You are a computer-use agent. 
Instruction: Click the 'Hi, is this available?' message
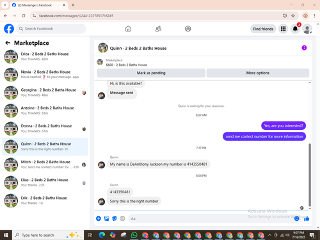coord(126,83)
